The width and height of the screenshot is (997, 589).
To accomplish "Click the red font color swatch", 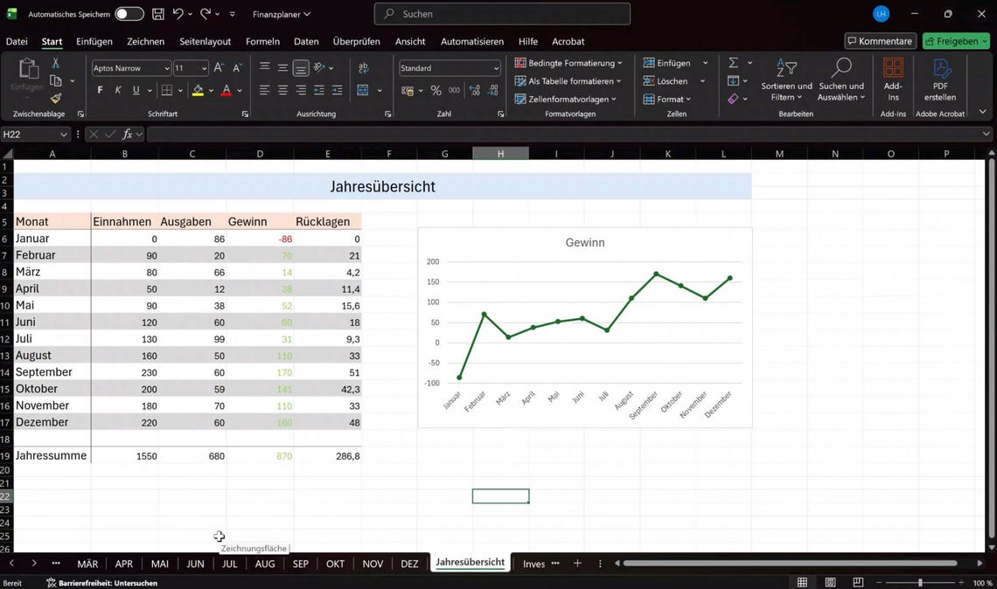I will (225, 89).
